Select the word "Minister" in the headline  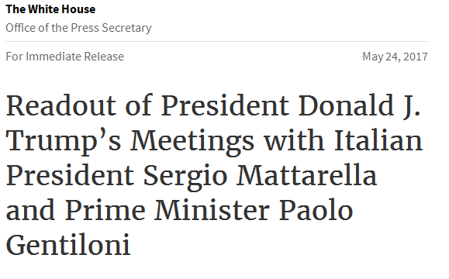pyautogui.click(x=212, y=210)
